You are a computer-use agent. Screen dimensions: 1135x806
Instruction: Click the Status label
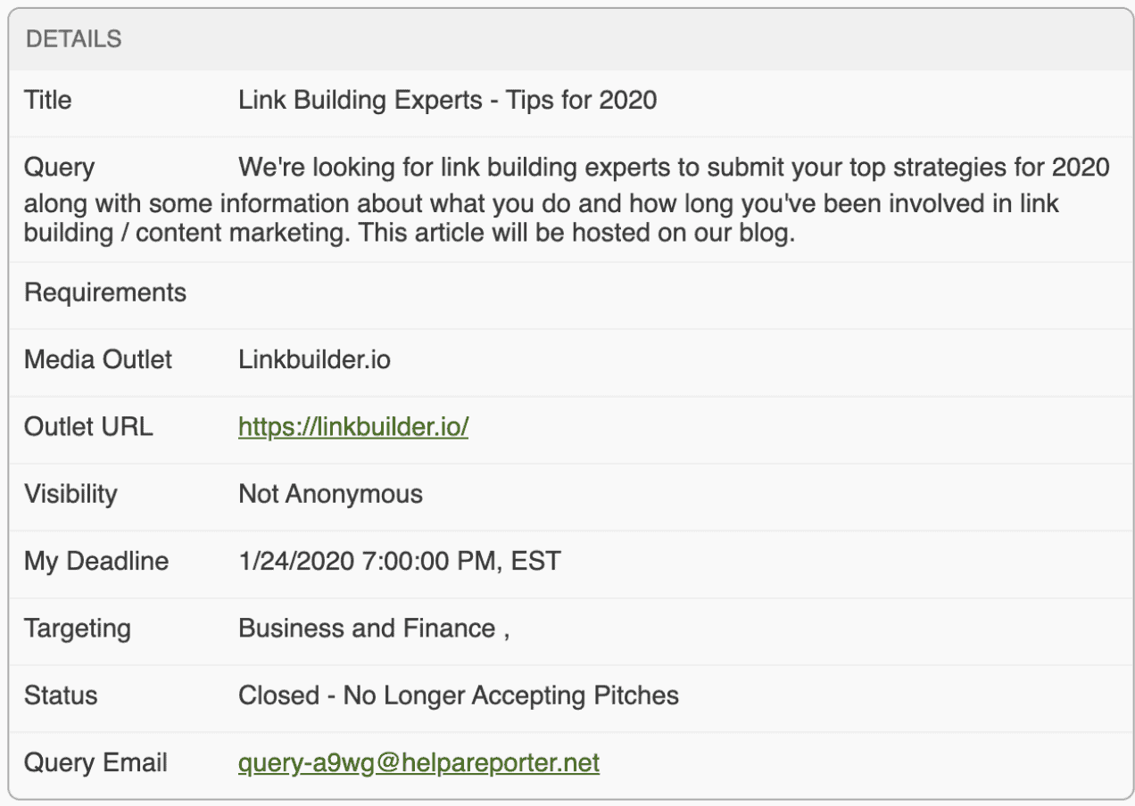coord(61,695)
